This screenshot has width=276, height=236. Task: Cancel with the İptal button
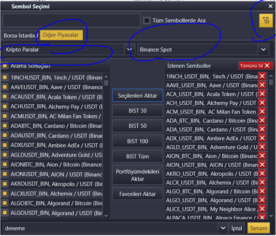click(236, 228)
